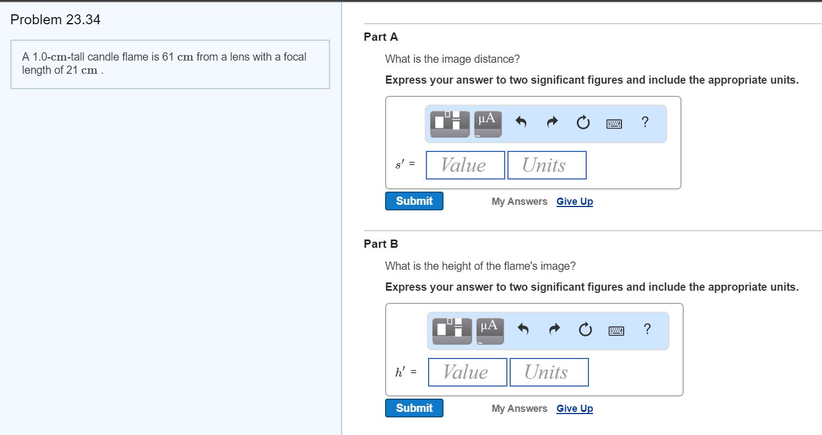Screen dimensions: 822x435
Task: Focus the h' Units input field
Action: coord(549,372)
